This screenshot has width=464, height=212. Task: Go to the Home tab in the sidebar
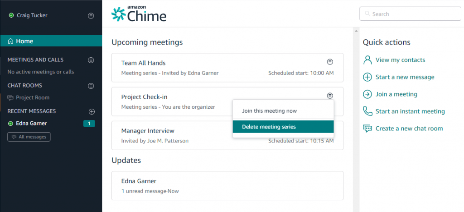tap(51, 41)
